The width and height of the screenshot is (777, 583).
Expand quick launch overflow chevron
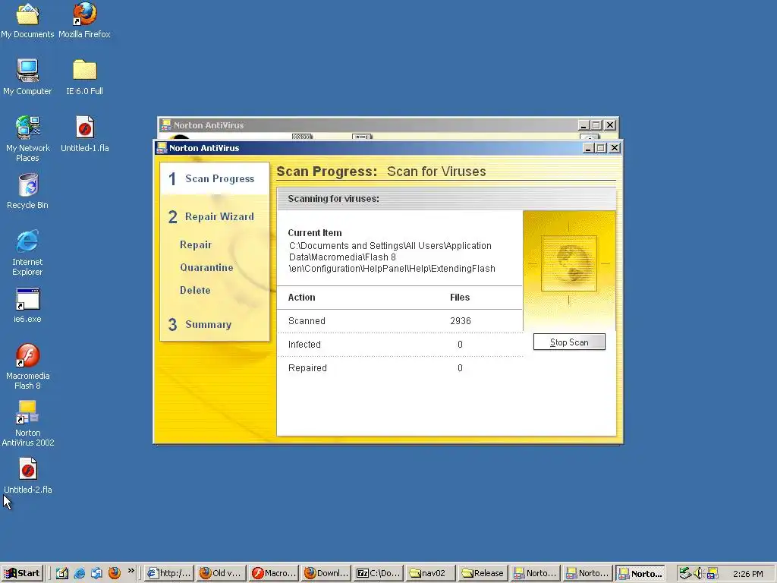click(x=131, y=571)
